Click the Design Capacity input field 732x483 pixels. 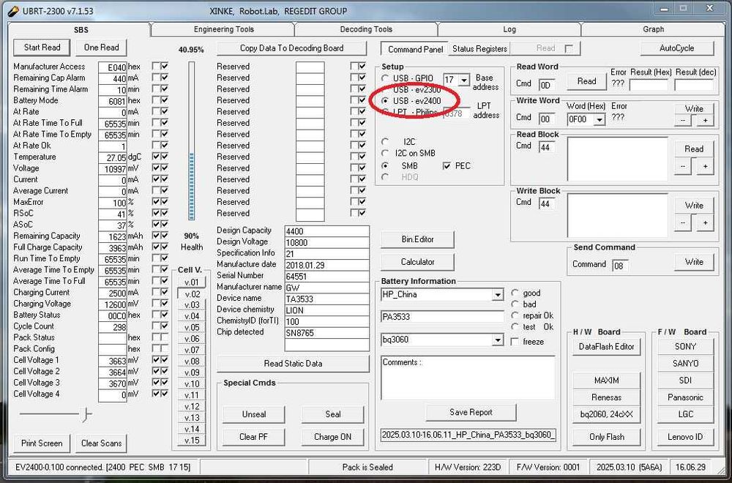(x=326, y=231)
